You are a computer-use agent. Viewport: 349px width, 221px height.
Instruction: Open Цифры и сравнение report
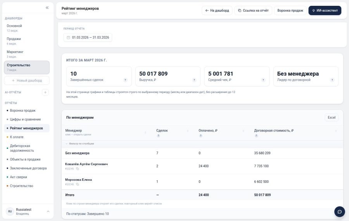point(27,119)
